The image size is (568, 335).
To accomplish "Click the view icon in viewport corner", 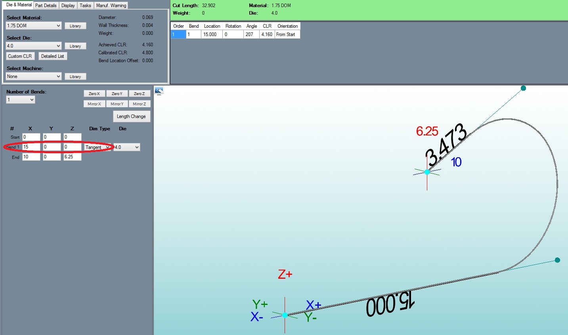I will click(x=159, y=91).
